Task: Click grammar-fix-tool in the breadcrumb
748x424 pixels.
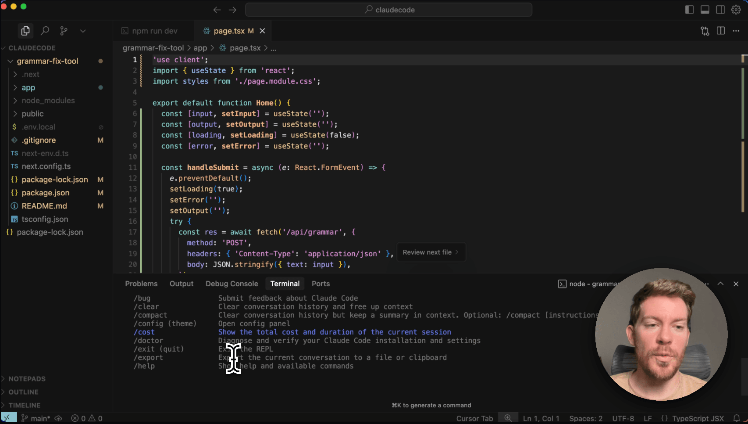Action: click(153, 48)
